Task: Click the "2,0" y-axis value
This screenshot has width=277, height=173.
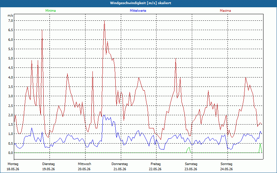Action: [11, 115]
